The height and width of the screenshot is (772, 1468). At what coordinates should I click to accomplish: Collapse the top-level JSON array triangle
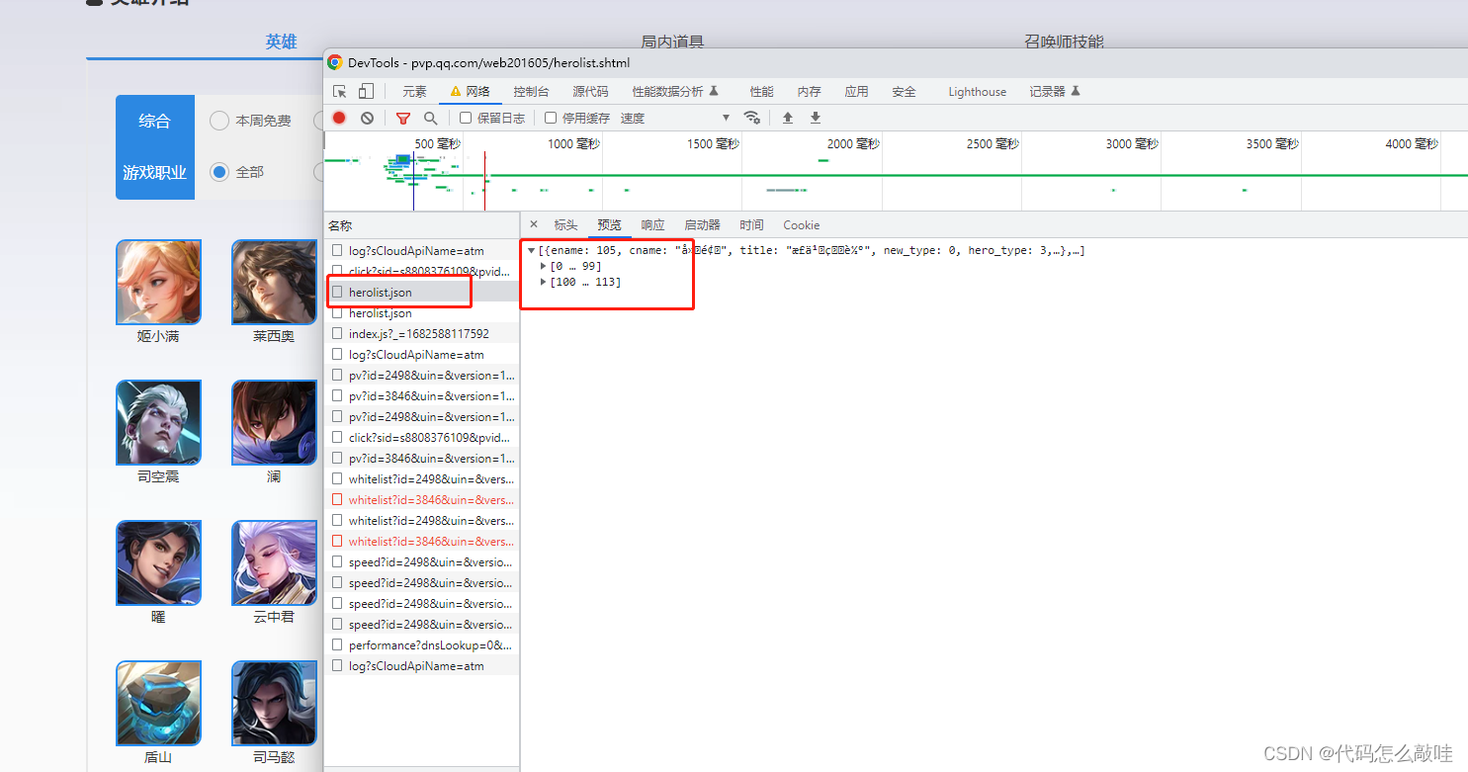click(x=532, y=251)
